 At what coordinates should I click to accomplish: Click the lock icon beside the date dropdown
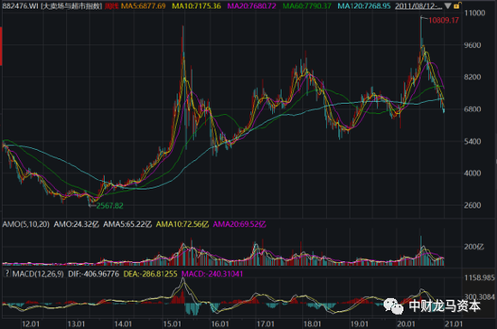(x=456, y=5)
